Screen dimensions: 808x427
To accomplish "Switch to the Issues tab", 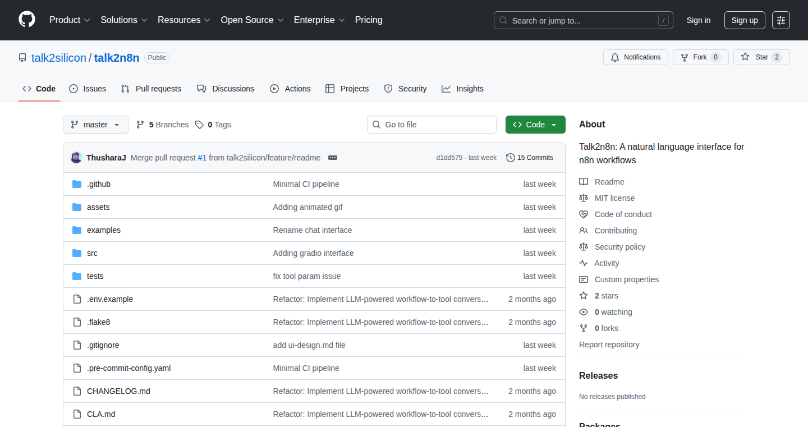I will pyautogui.click(x=88, y=89).
